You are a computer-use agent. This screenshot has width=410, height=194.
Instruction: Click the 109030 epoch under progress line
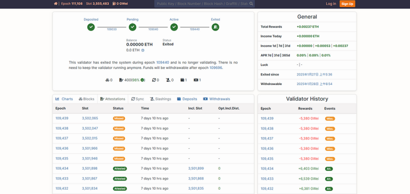(x=112, y=29)
